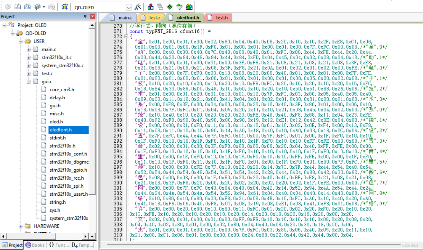
Task: Click the Stop build toolbar icon
Action: [51, 7]
